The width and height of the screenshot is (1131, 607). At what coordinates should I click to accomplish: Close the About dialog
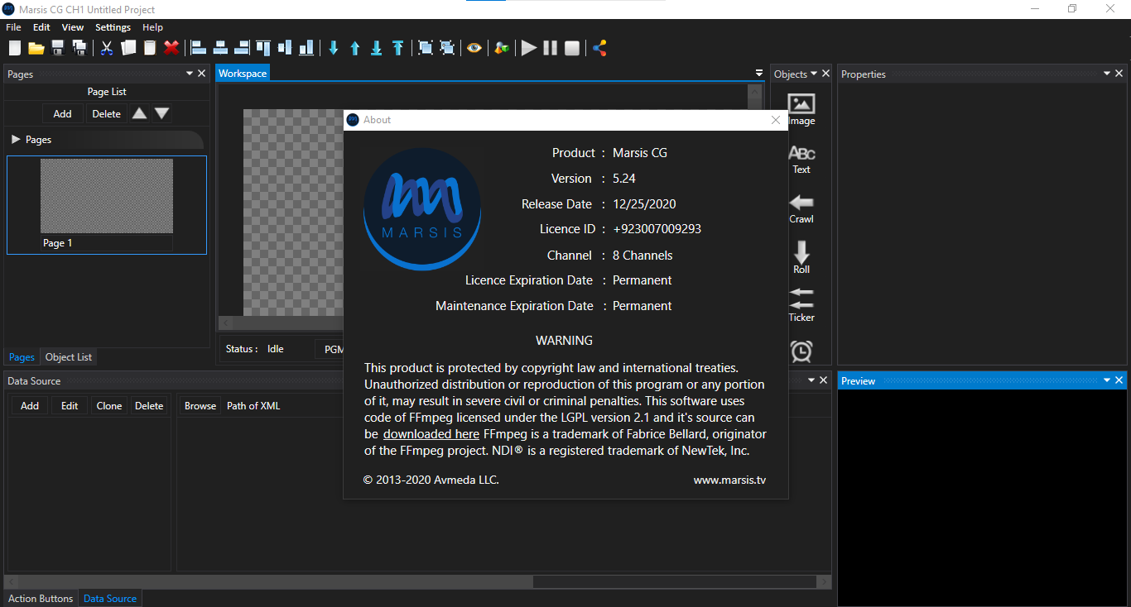(776, 120)
